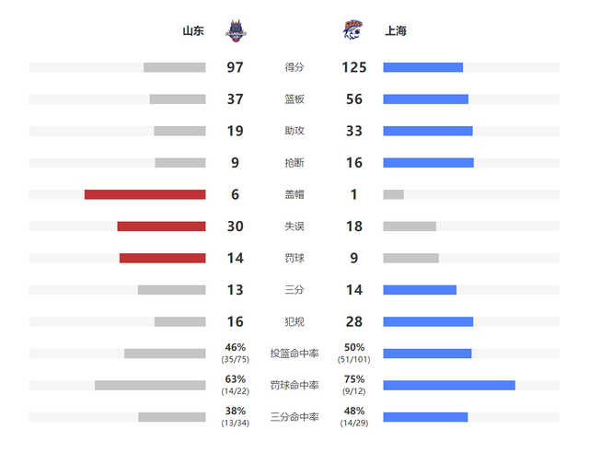Viewport: 589px width, 464px height.
Task: Select the 篮板 stat label
Action: click(x=294, y=99)
